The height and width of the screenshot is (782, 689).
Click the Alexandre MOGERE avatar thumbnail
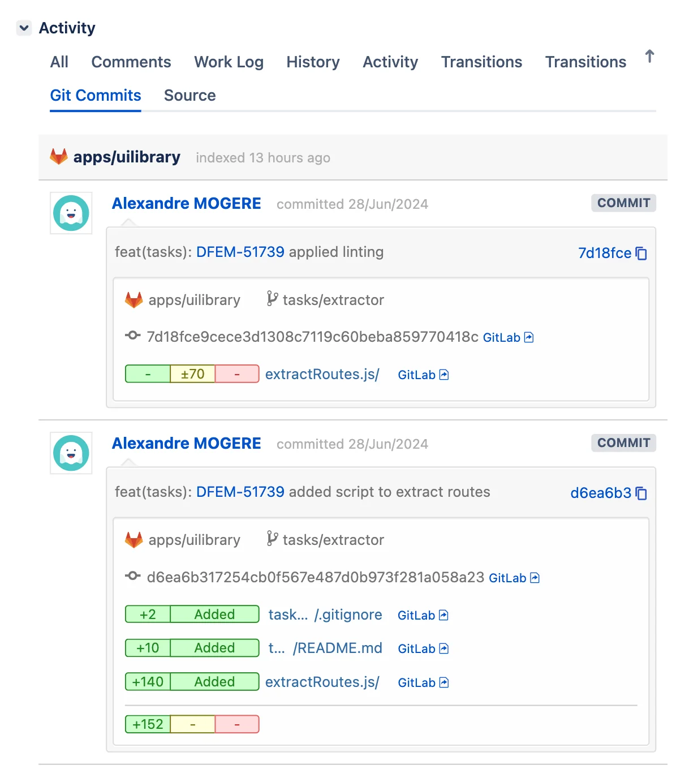click(x=71, y=213)
